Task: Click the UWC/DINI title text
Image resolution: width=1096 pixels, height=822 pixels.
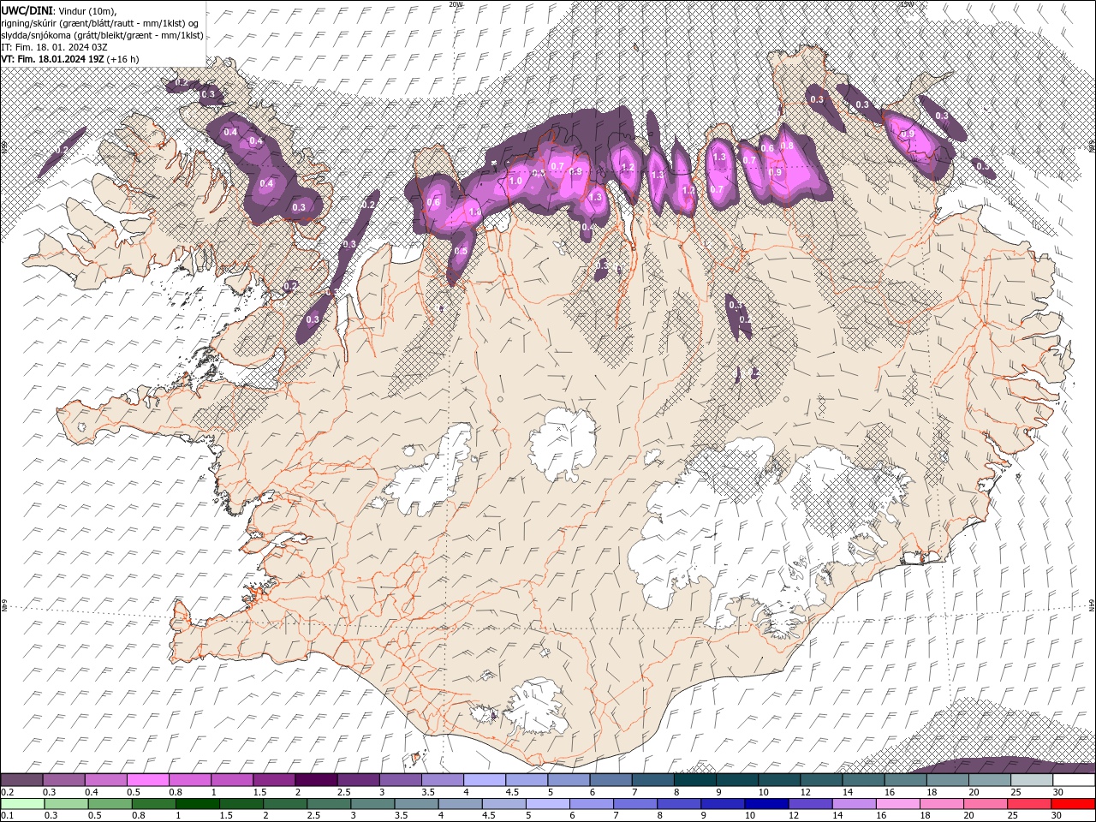Action: 27,9
